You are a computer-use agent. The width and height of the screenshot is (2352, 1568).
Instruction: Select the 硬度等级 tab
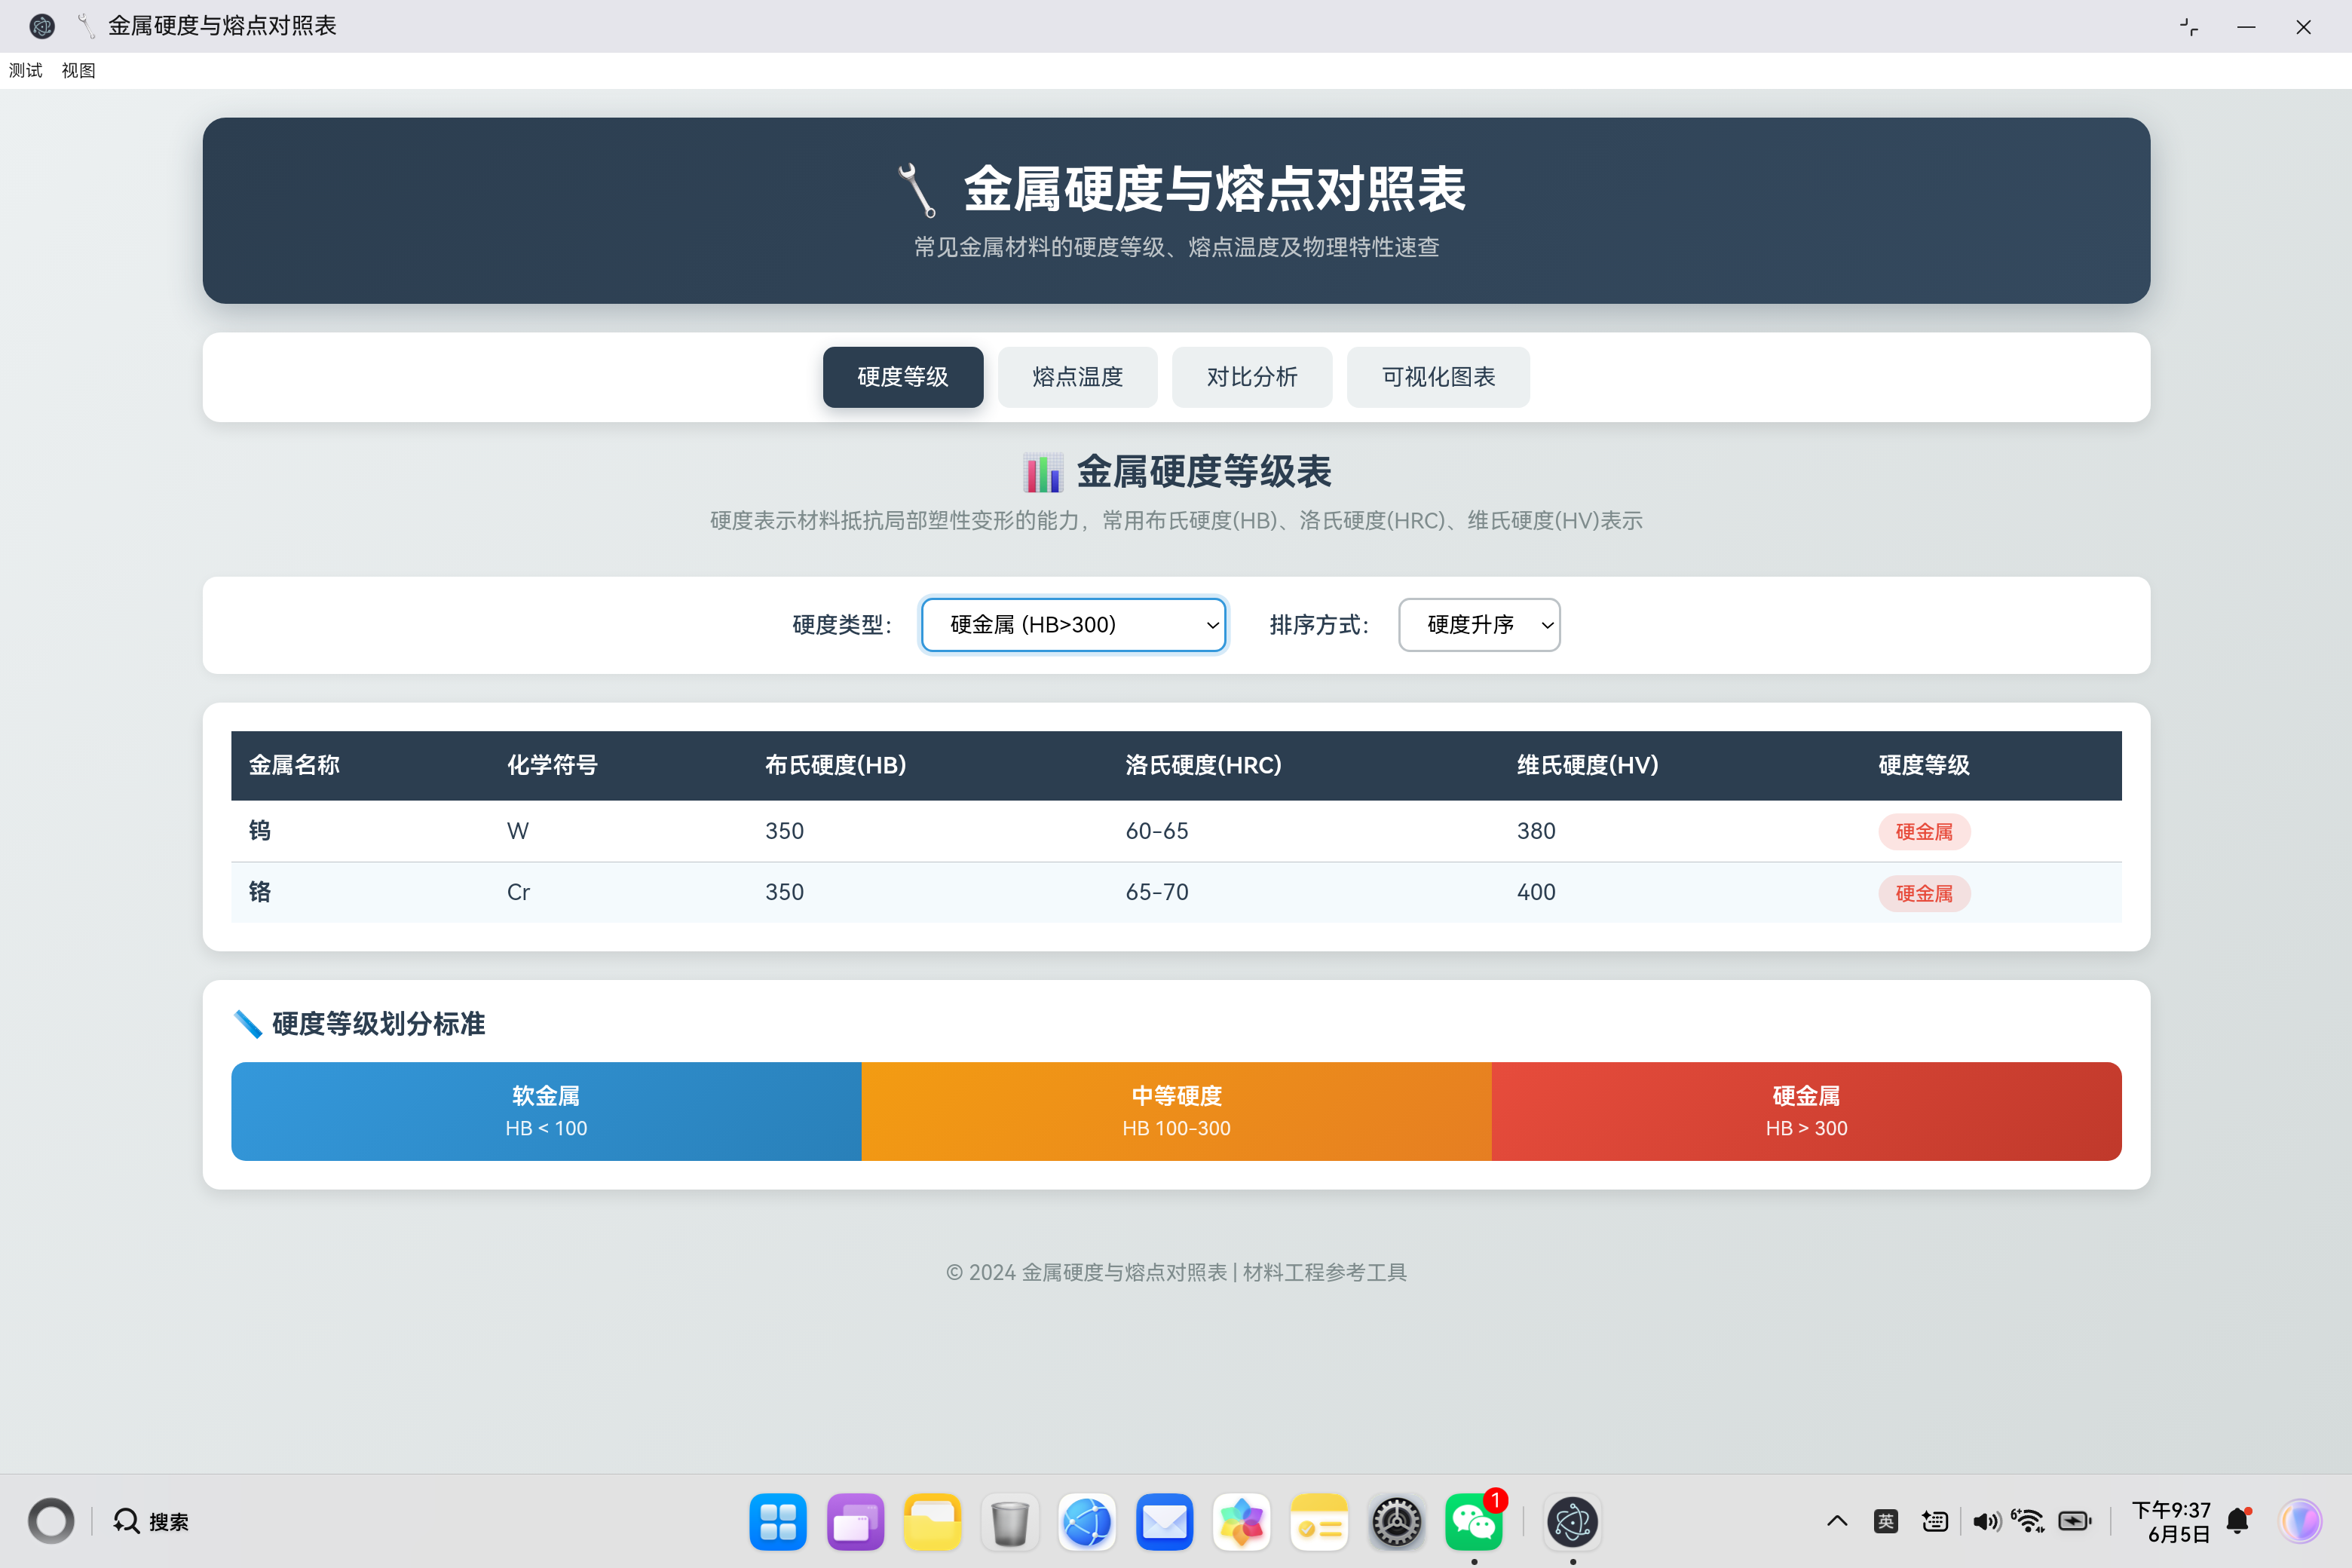(902, 377)
